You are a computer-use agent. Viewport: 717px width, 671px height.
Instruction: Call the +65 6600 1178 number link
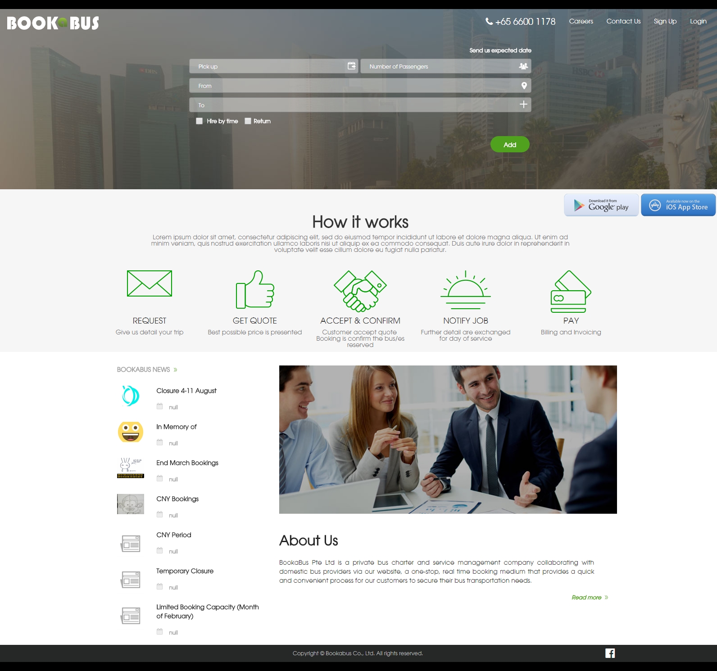click(x=525, y=21)
